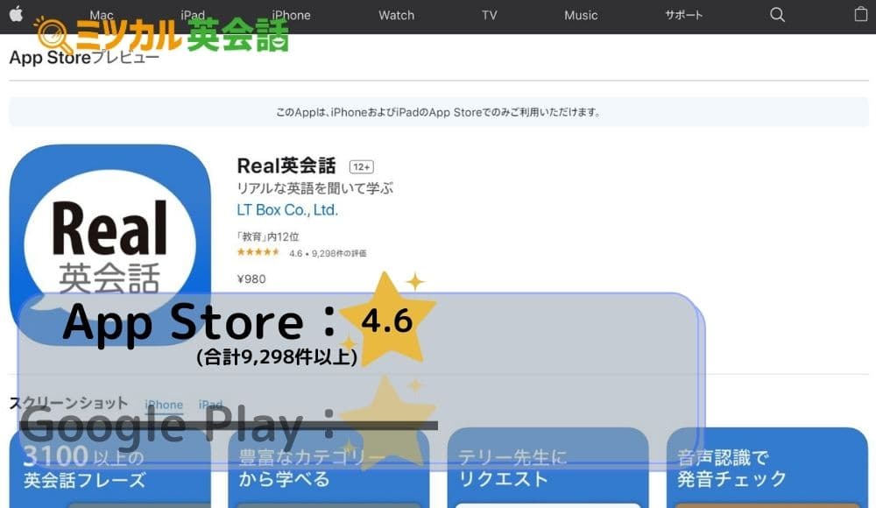Click the リアルな英語を聞いて学ぶ subtitle
Screen dimensions: 876x508
coord(315,188)
